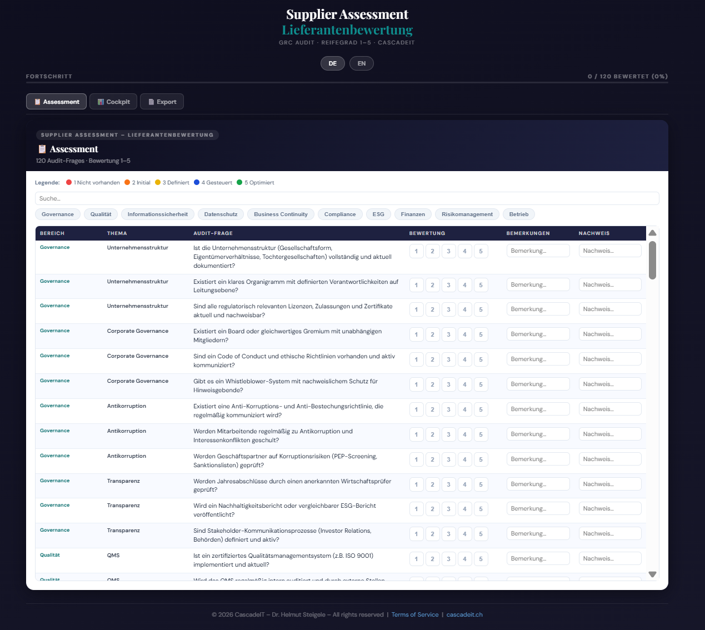
Task: Click the progress bar under Fortschritt
Action: (347, 83)
